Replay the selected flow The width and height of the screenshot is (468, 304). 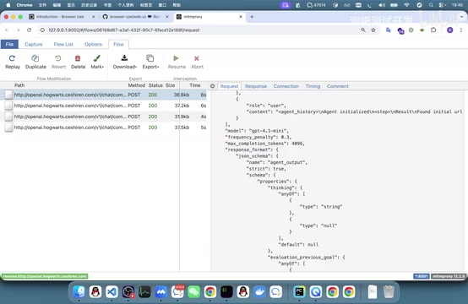click(13, 62)
